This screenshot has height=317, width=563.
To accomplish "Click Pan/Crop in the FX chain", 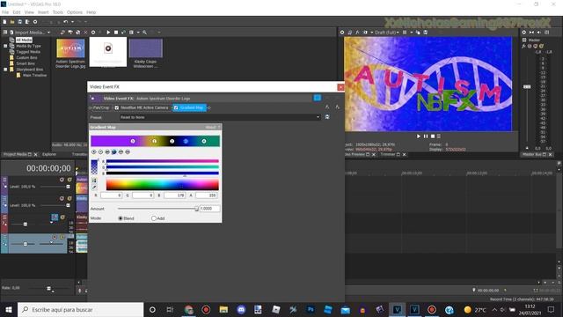I will point(101,107).
